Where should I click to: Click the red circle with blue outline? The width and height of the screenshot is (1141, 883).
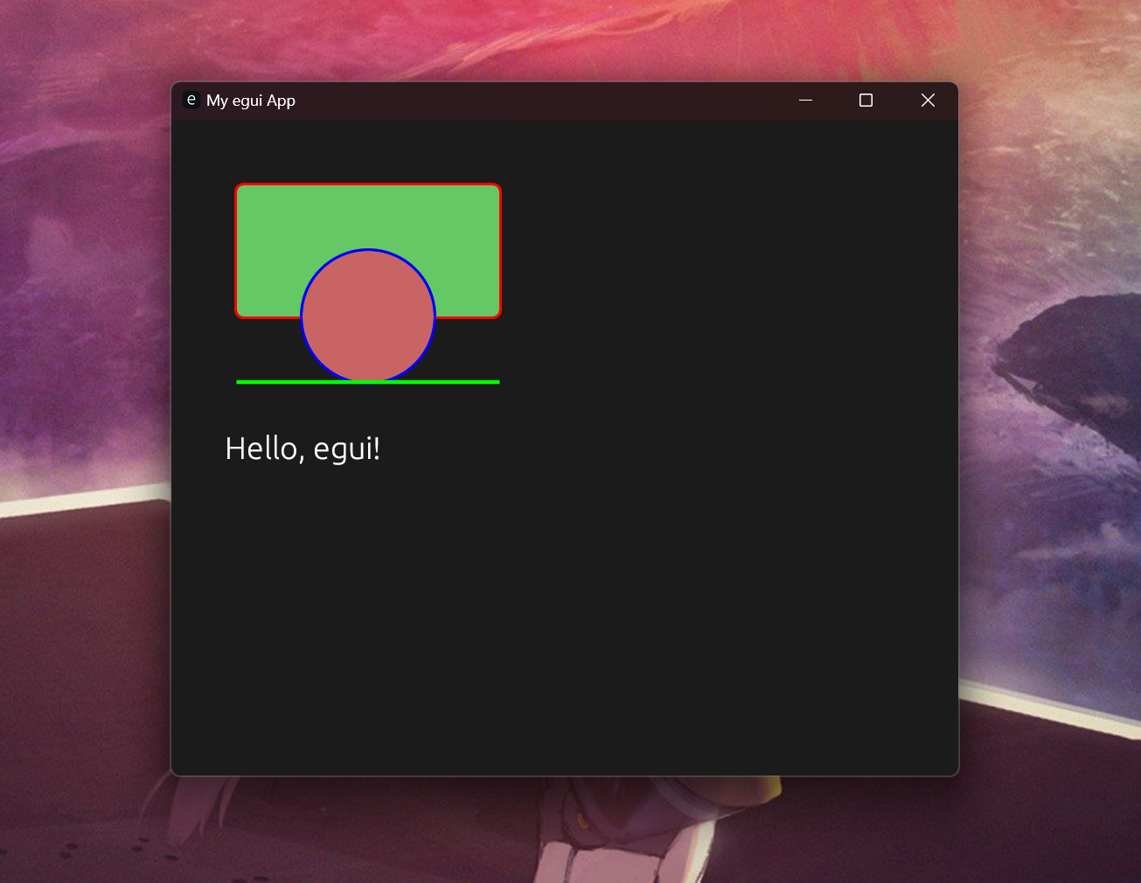tap(367, 345)
